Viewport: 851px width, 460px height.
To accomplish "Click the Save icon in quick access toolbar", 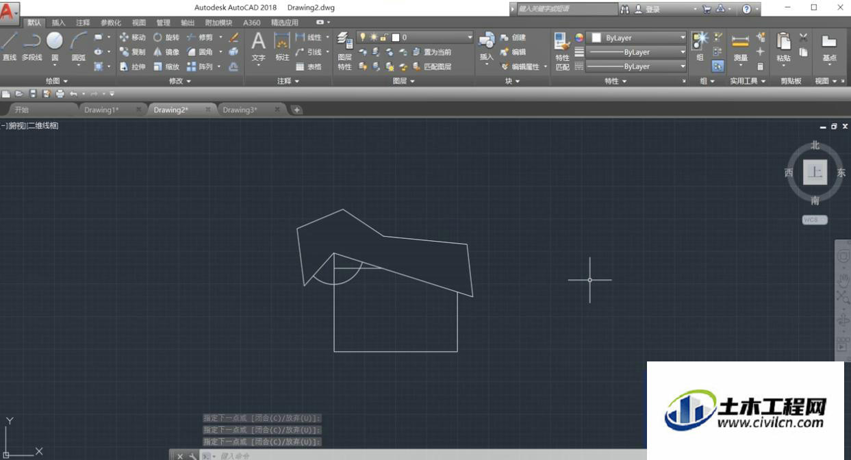I will pos(33,94).
